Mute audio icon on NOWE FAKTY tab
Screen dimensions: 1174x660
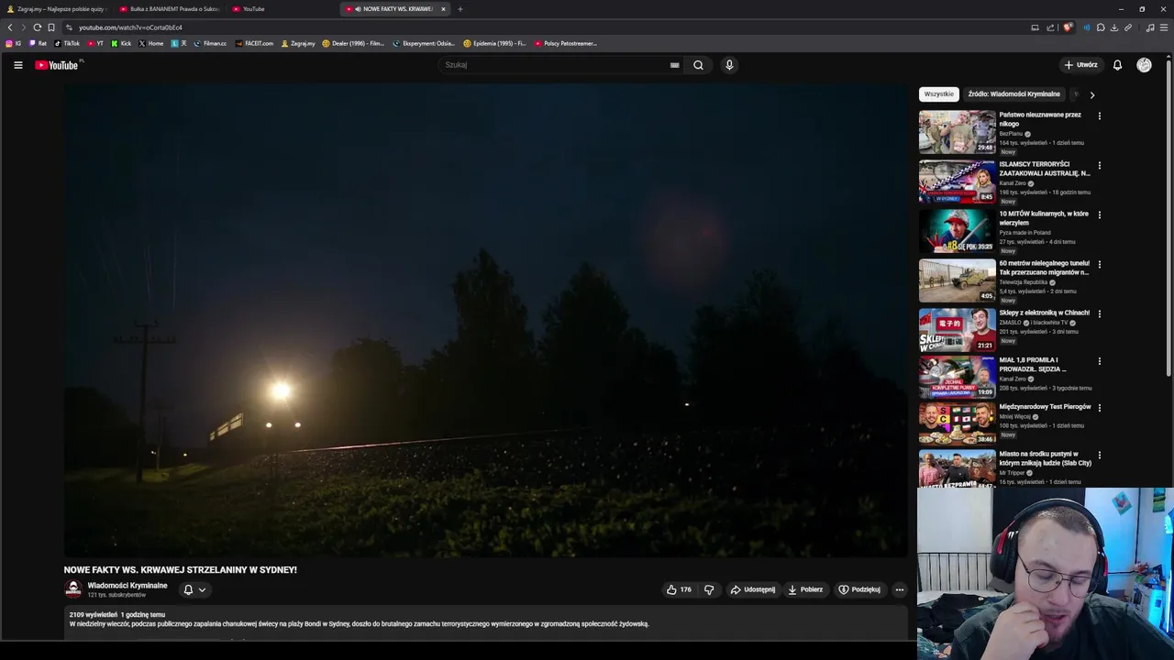click(x=358, y=9)
